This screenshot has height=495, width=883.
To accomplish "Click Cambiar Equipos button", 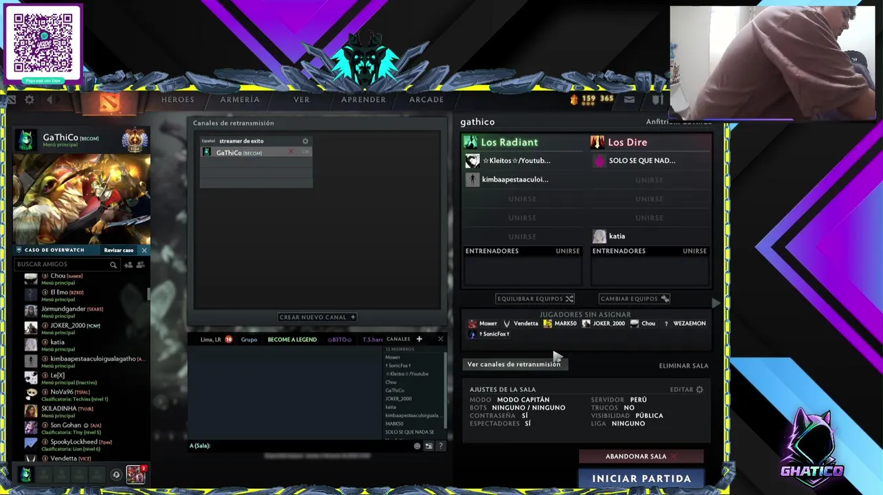I will pos(634,299).
